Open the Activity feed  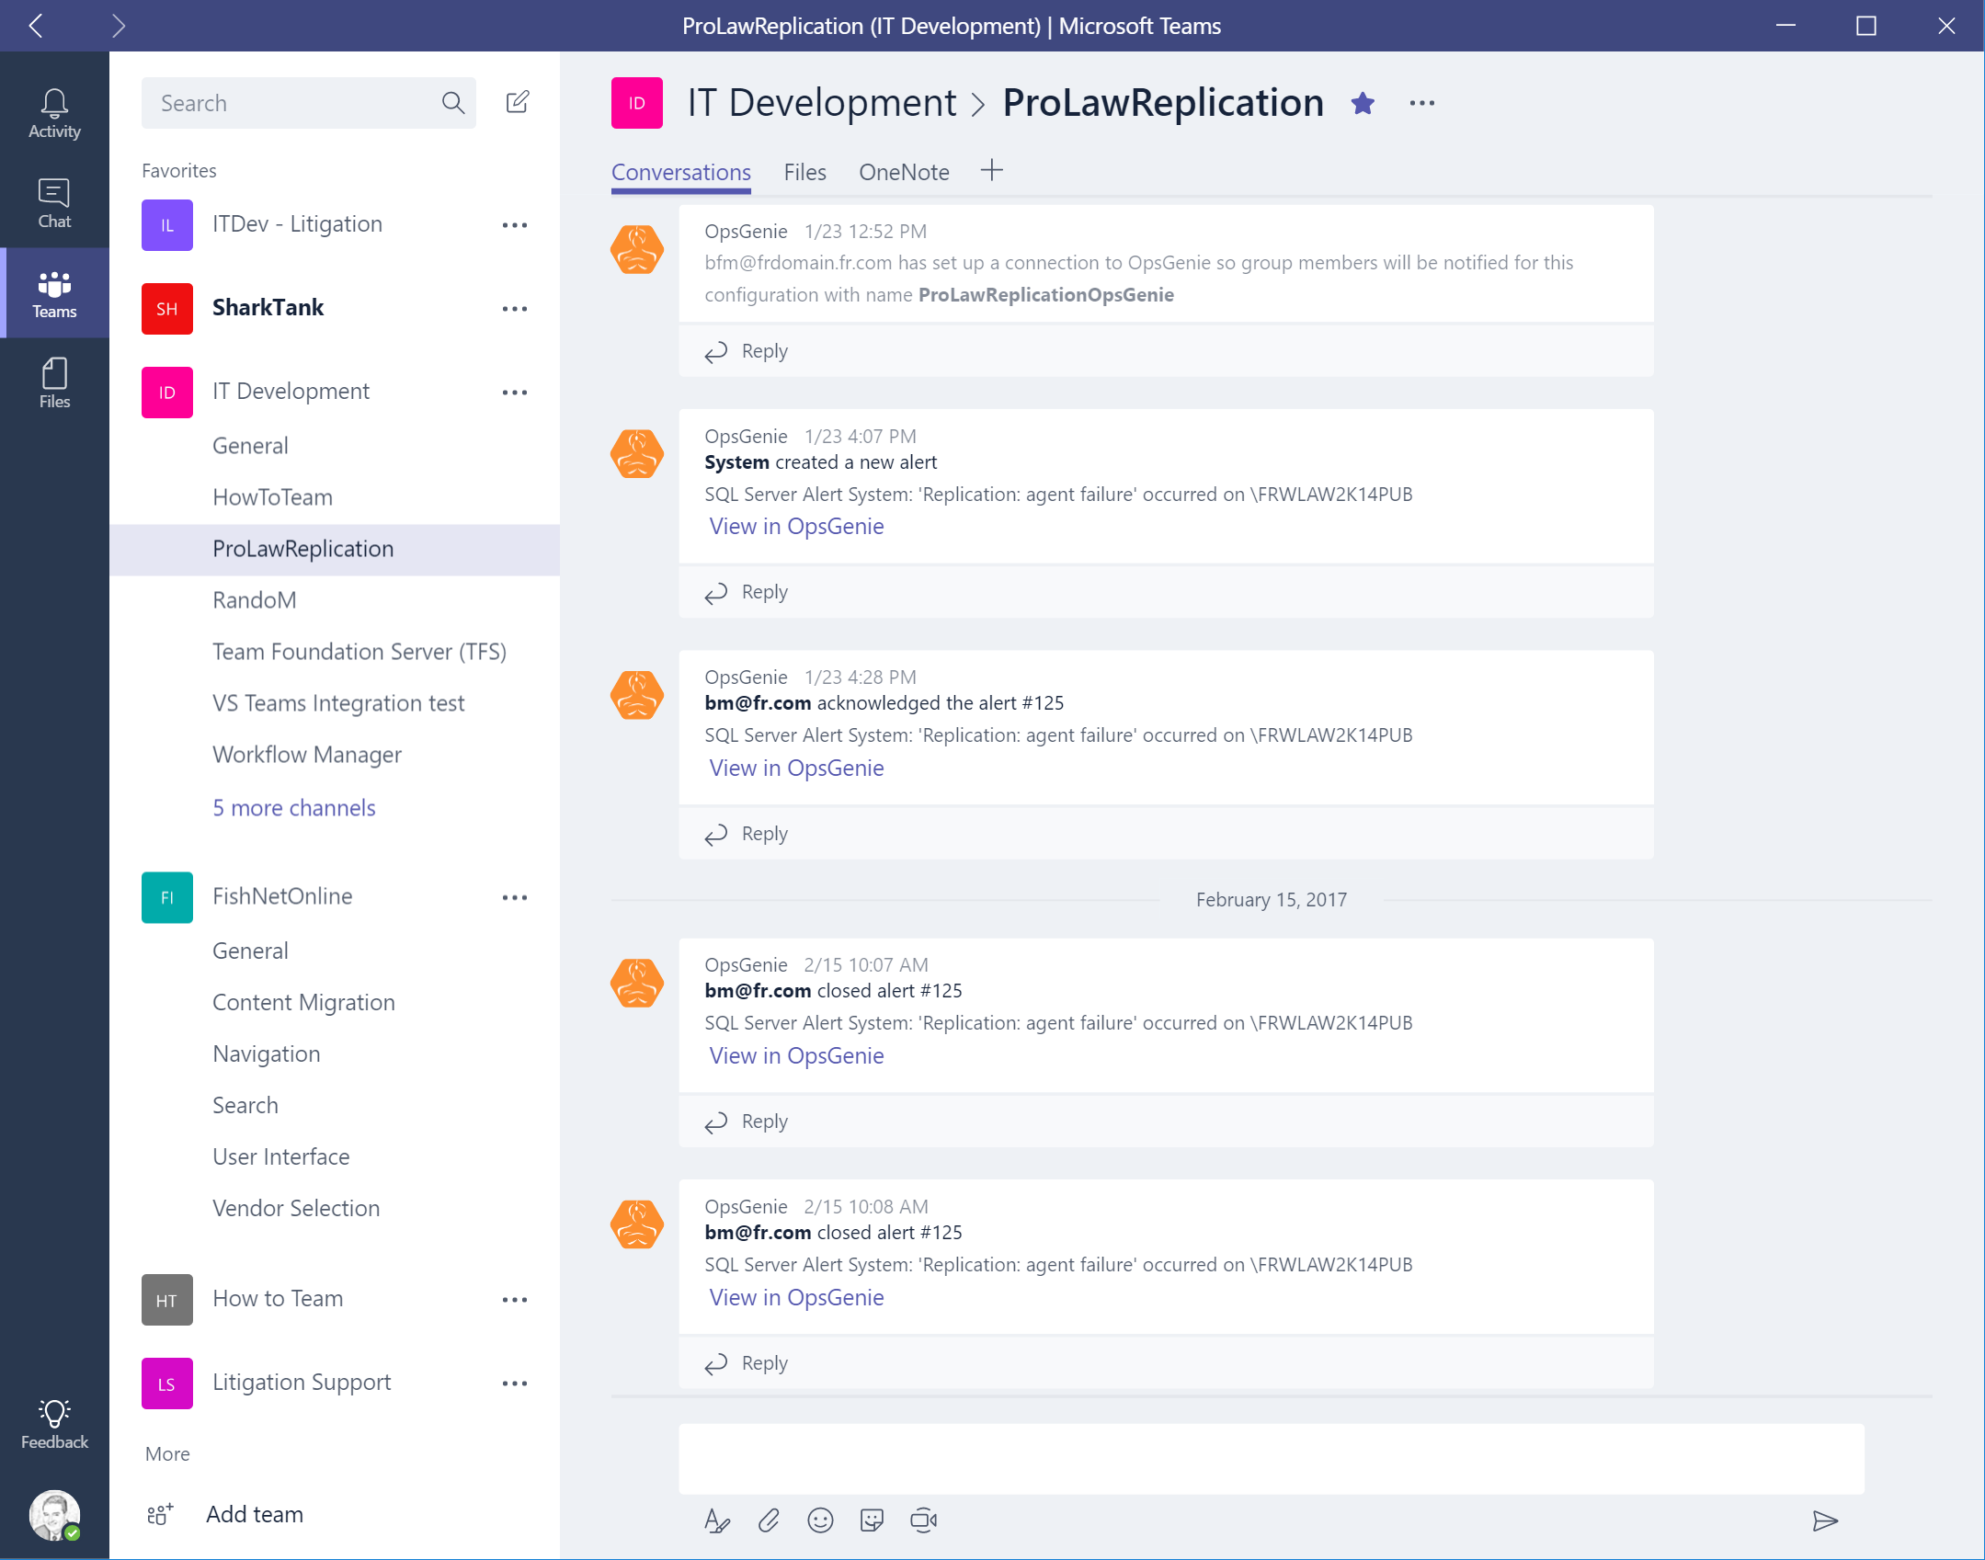(x=54, y=114)
